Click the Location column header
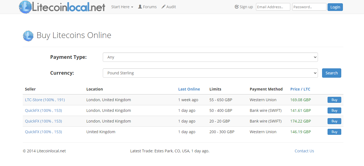Viewport: 364px width, 166px height. [x=95, y=89]
